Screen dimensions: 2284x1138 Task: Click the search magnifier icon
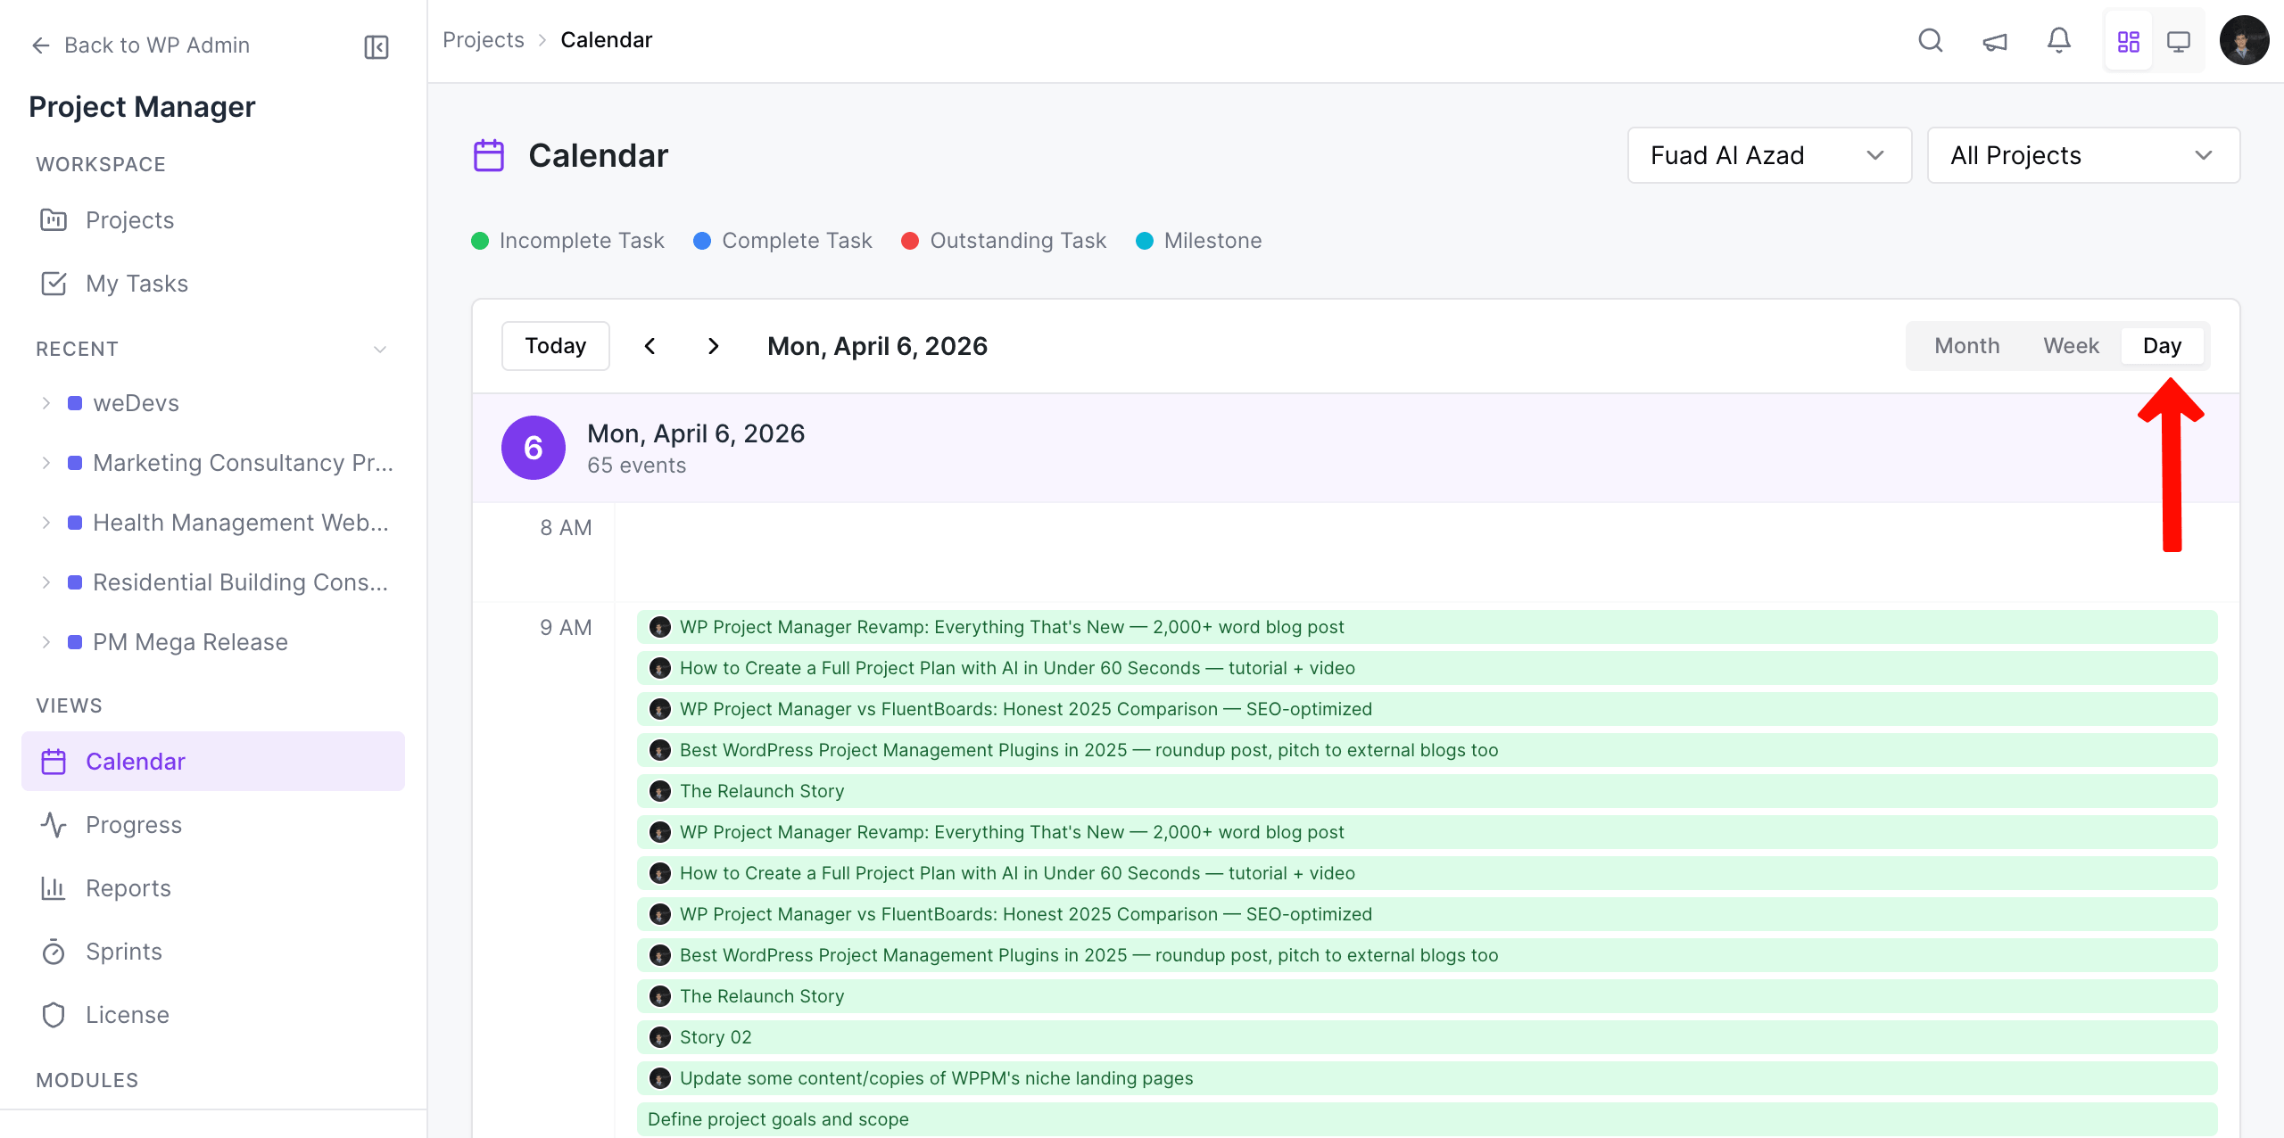pyautogui.click(x=1930, y=41)
